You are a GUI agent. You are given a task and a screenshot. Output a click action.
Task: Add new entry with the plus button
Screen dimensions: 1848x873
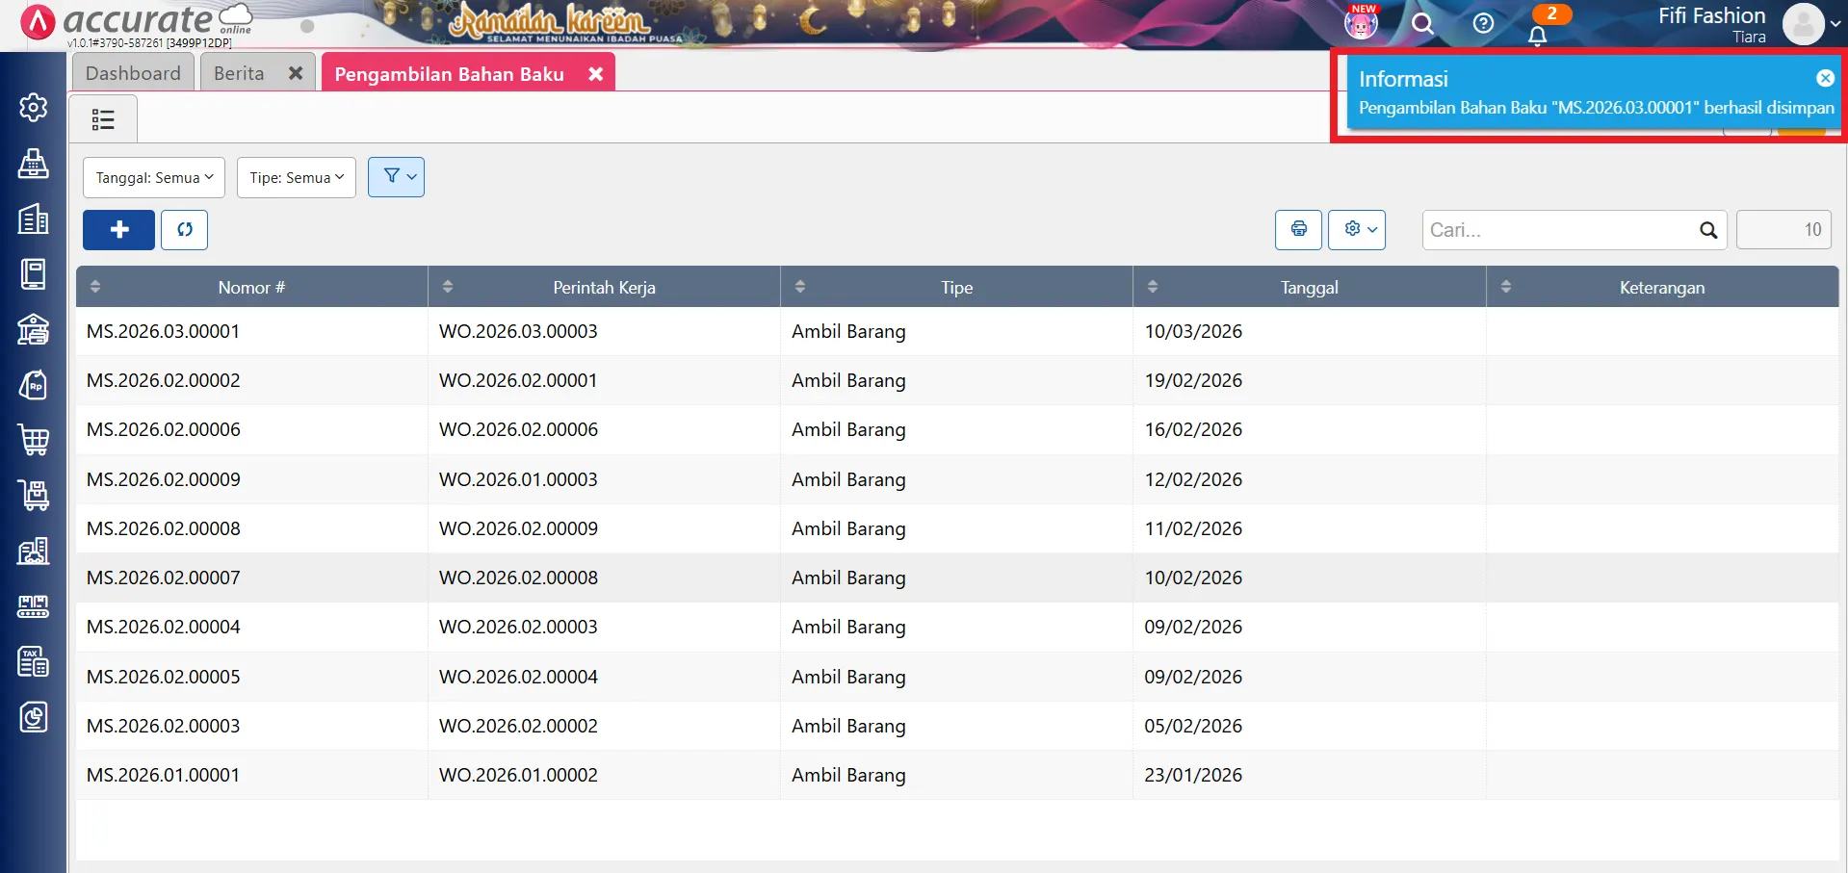(118, 229)
